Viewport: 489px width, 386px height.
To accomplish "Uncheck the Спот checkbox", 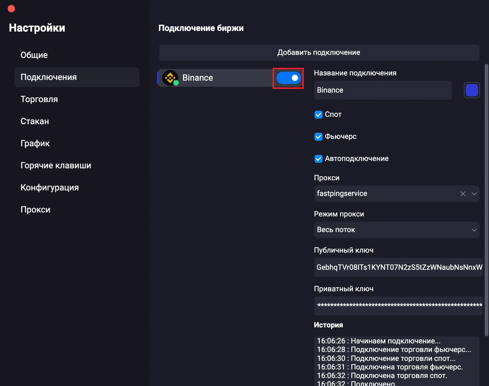I will [319, 115].
